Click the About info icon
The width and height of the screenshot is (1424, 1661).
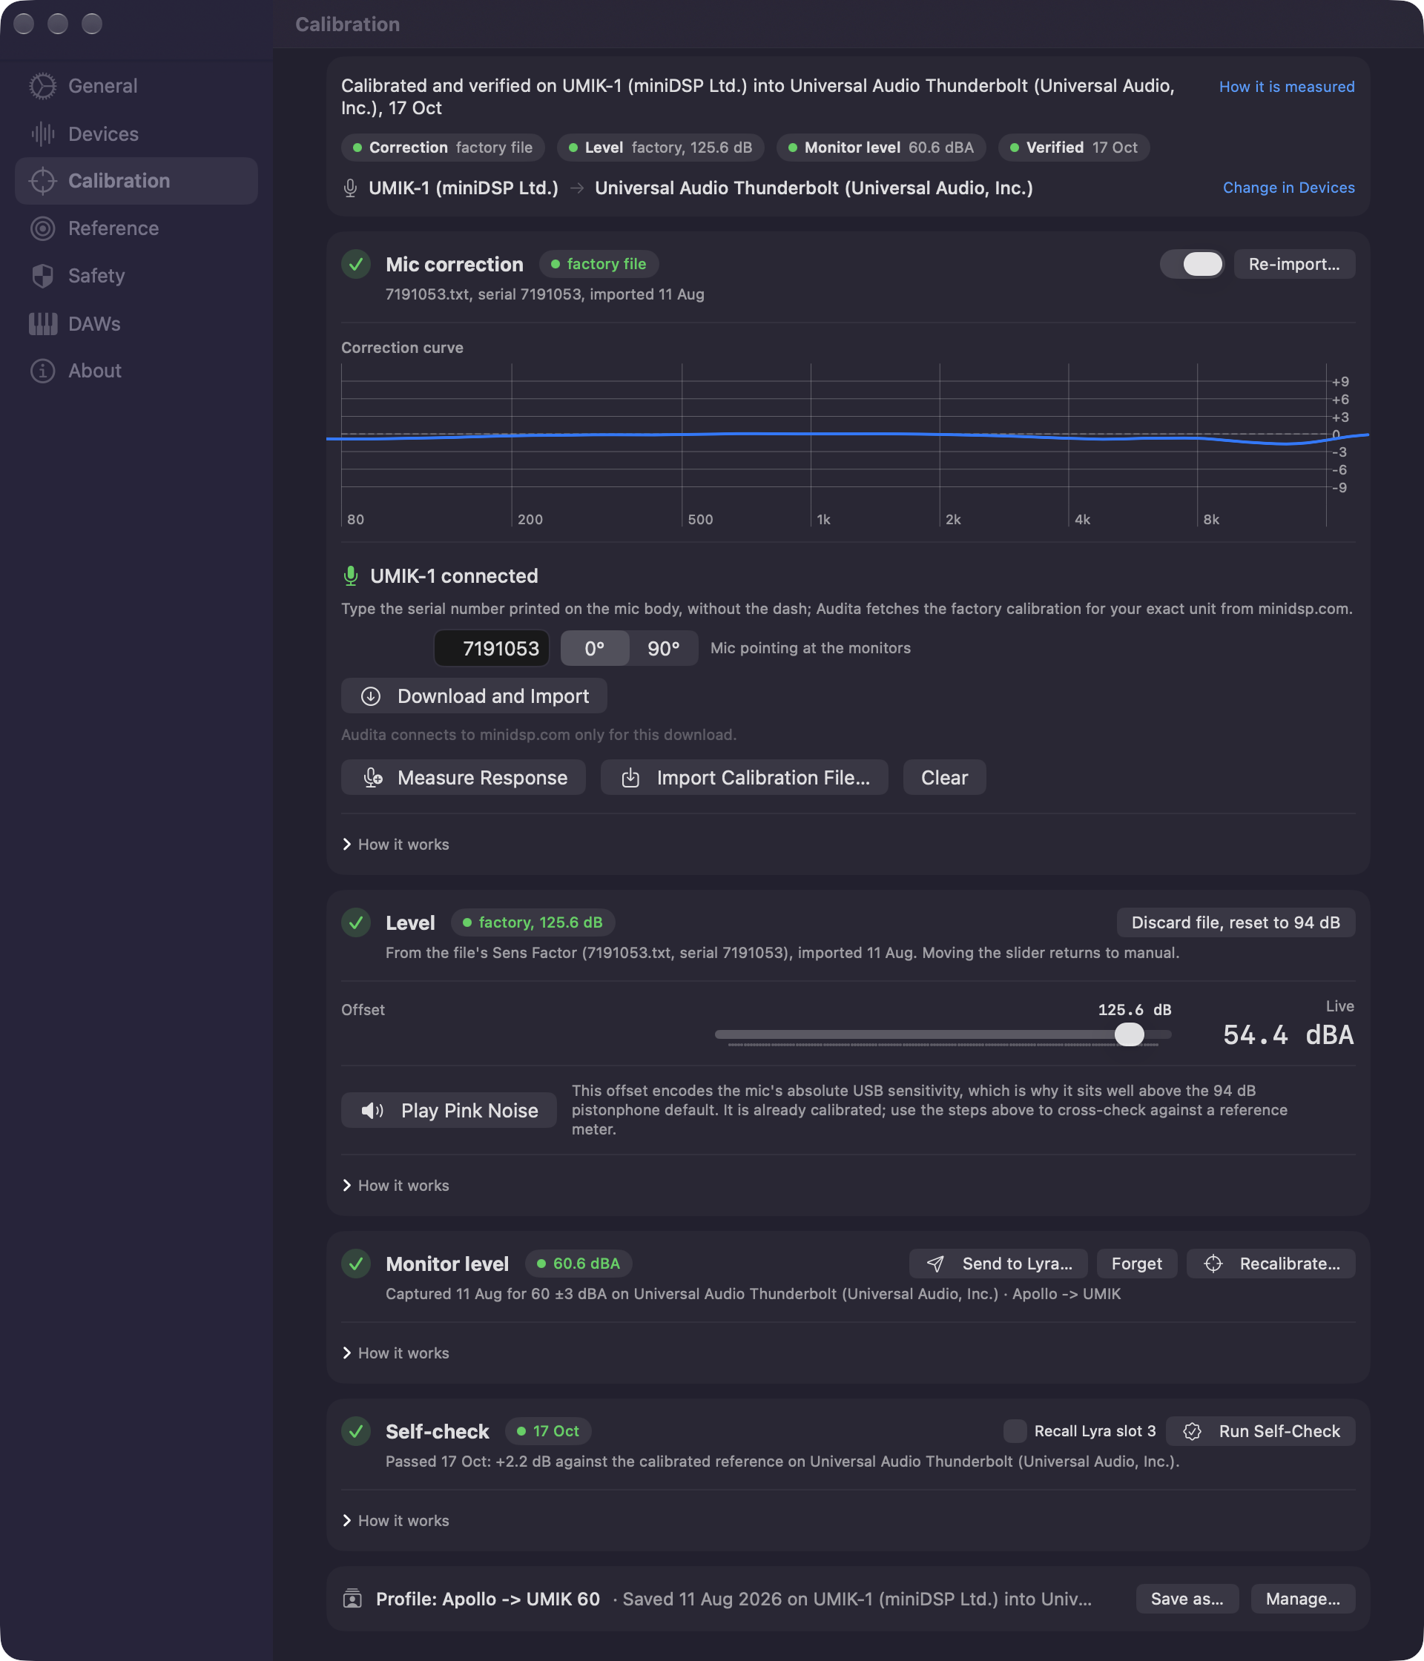click(x=42, y=370)
